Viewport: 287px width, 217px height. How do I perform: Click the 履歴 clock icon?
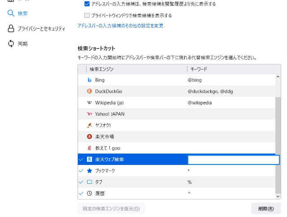click(89, 193)
